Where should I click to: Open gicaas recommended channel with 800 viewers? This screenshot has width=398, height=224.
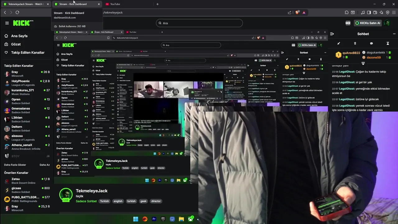(27, 190)
